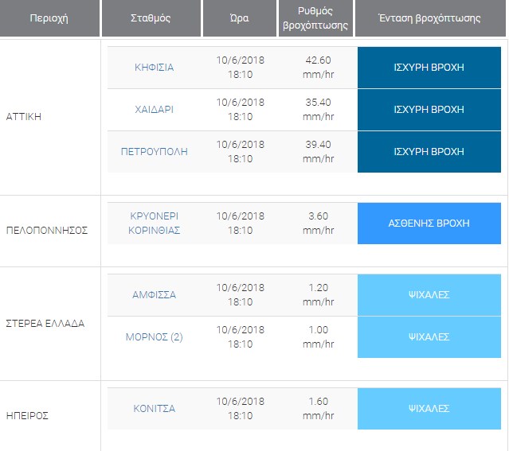Click the 1.20 mm/hr rainfall value

(x=318, y=295)
